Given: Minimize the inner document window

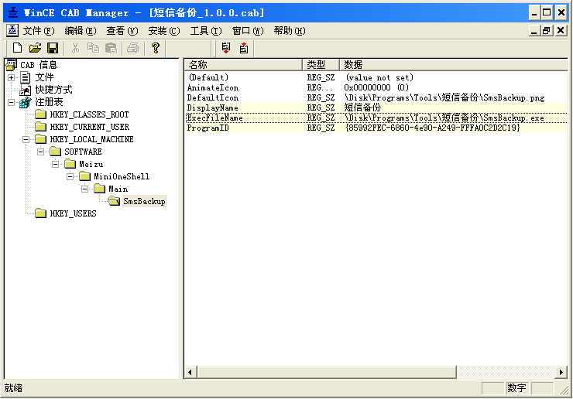Looking at the screenshot, I should coord(534,31).
